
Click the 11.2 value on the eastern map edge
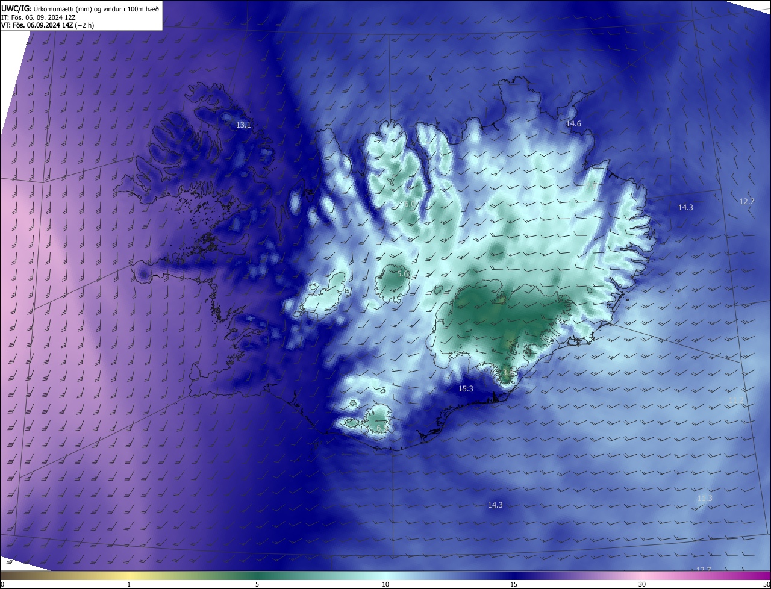(x=737, y=400)
